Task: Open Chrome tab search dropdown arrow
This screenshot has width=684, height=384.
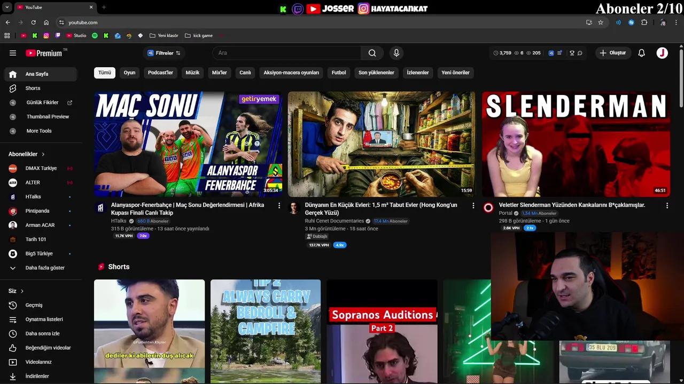Action: point(7,7)
